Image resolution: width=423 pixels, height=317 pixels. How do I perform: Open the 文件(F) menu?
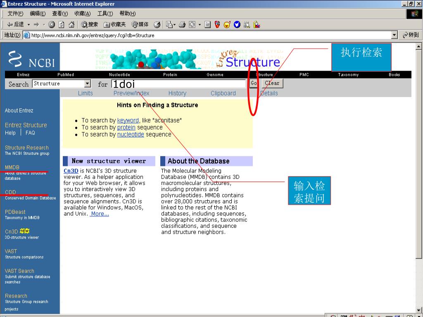pos(15,14)
